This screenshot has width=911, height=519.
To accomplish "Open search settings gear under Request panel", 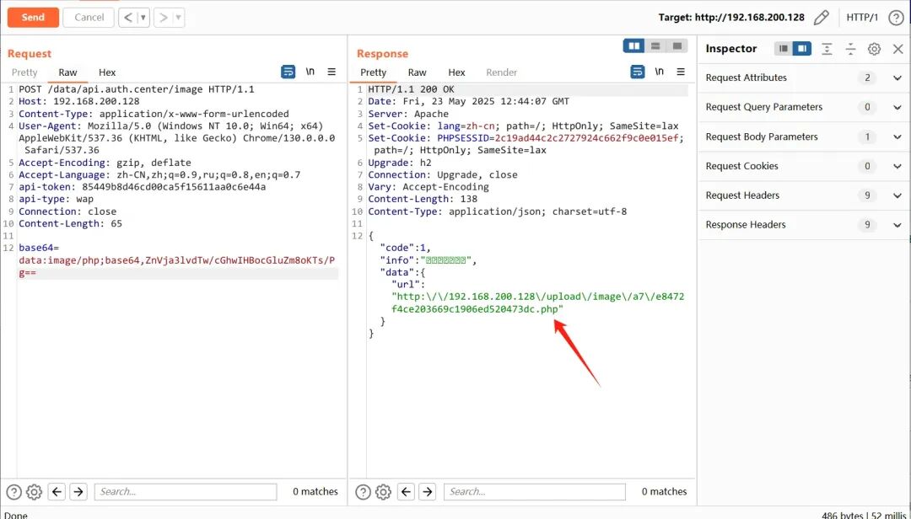I will [x=35, y=492].
